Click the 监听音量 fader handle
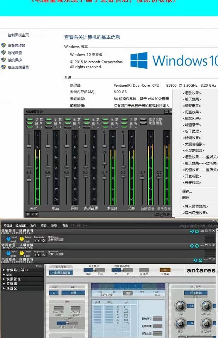 tap(142, 178)
